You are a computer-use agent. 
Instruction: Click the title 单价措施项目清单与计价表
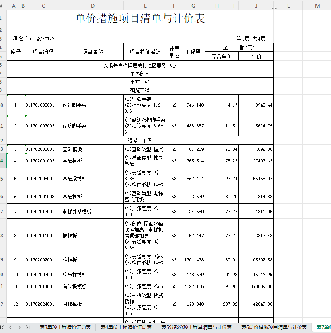click(x=140, y=18)
